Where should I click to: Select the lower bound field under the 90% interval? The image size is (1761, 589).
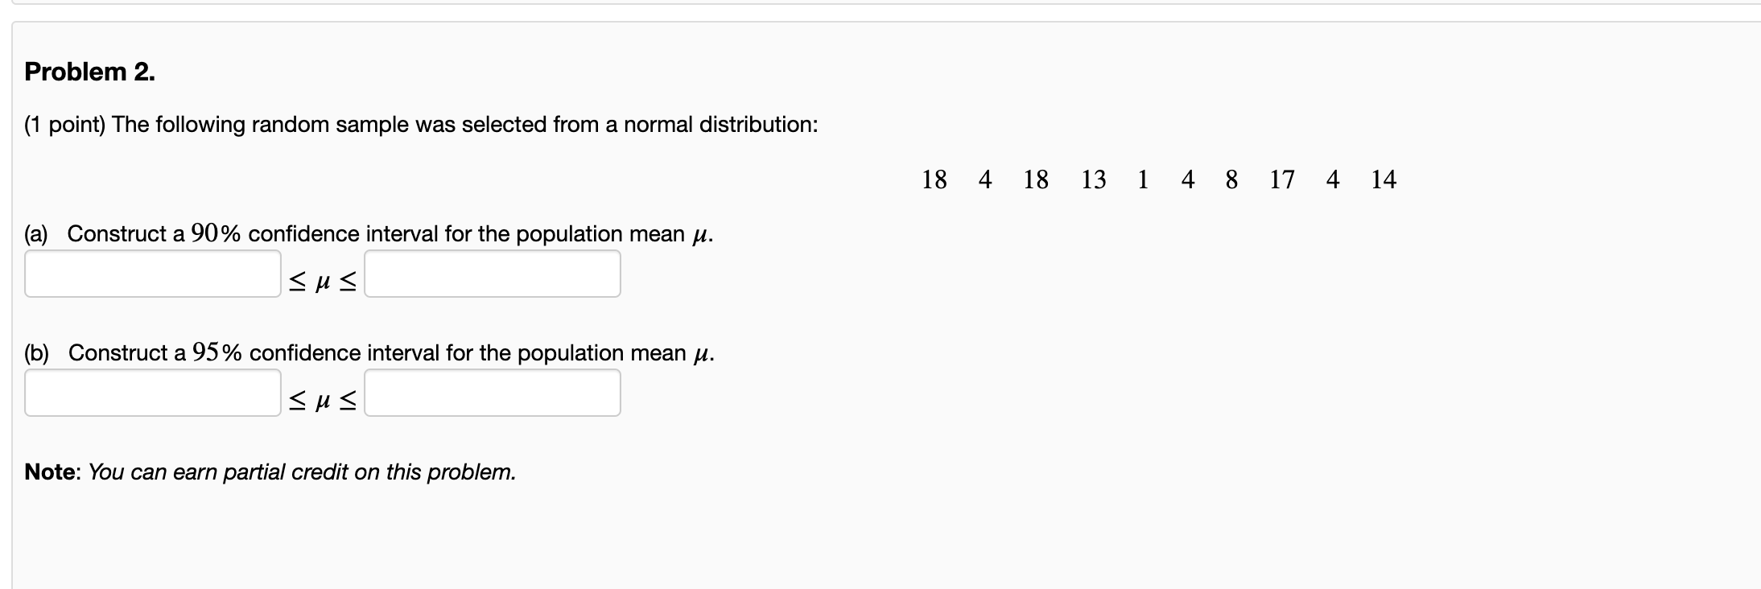click(151, 274)
